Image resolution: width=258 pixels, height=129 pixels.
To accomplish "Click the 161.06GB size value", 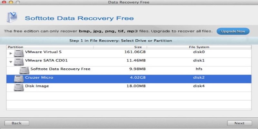I will (135, 52).
